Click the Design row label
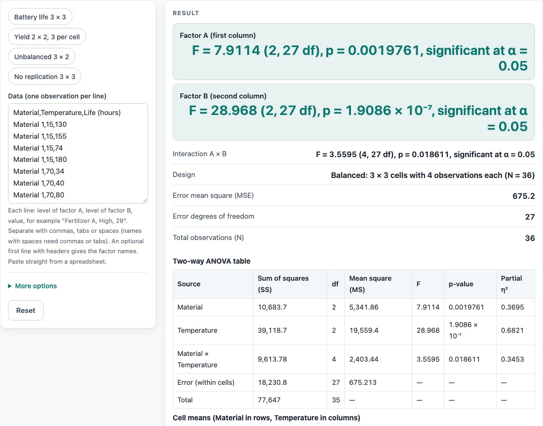The image size is (543, 426). pos(184,175)
